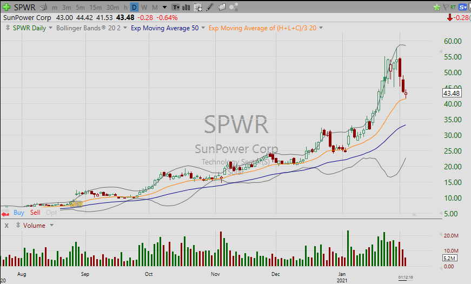Select the hourly 'h' timeframe
Screen dimensions: 471x284
[x=125, y=8]
